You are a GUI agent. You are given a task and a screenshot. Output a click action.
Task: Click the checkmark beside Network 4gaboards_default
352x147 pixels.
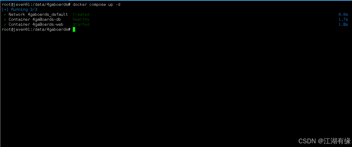(x=5, y=14)
